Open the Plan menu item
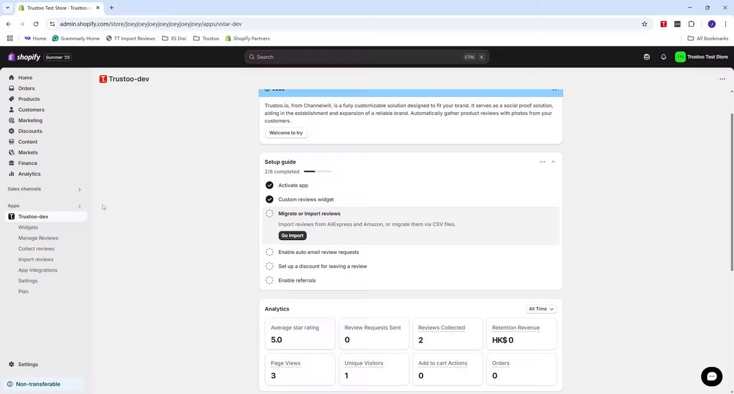Screen dimensions: 734x394 point(23,291)
